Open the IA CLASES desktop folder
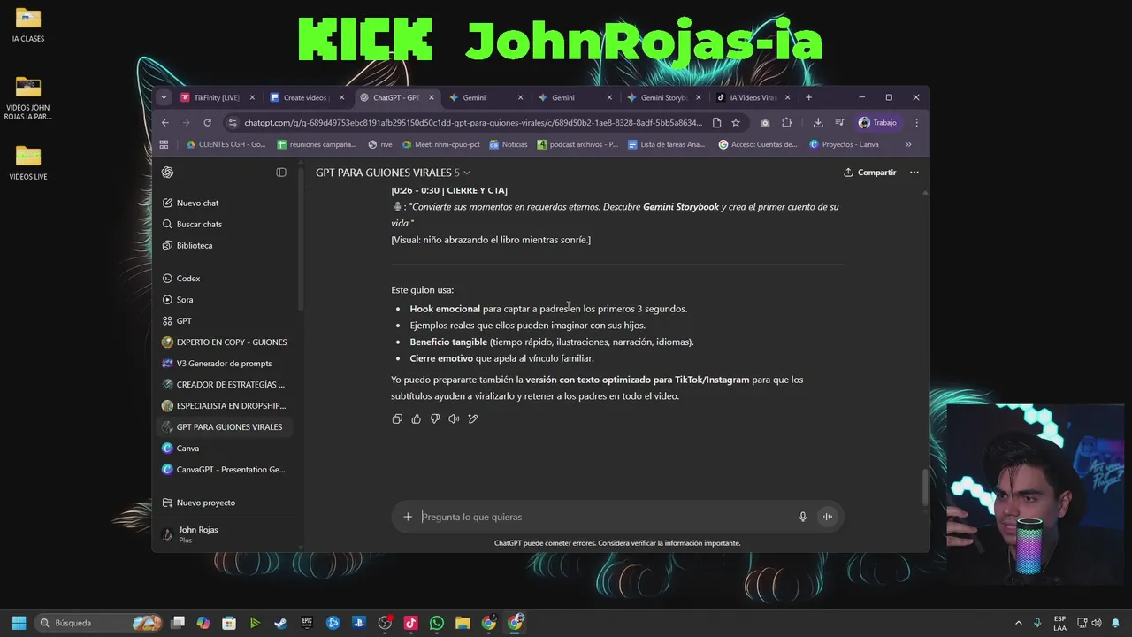The image size is (1132, 637). coord(28,25)
